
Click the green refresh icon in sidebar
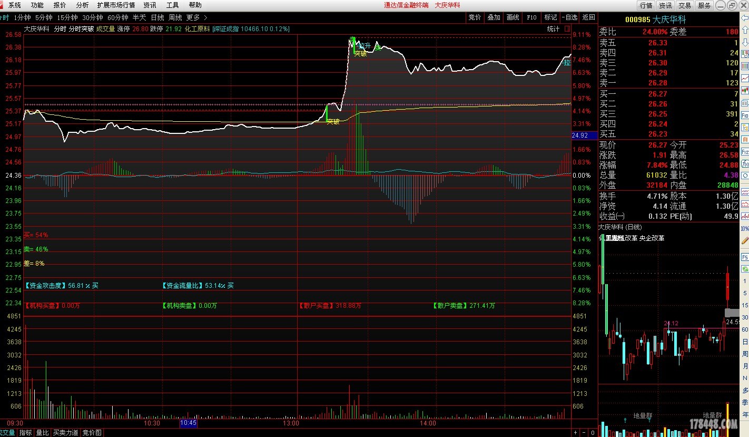pos(745,269)
